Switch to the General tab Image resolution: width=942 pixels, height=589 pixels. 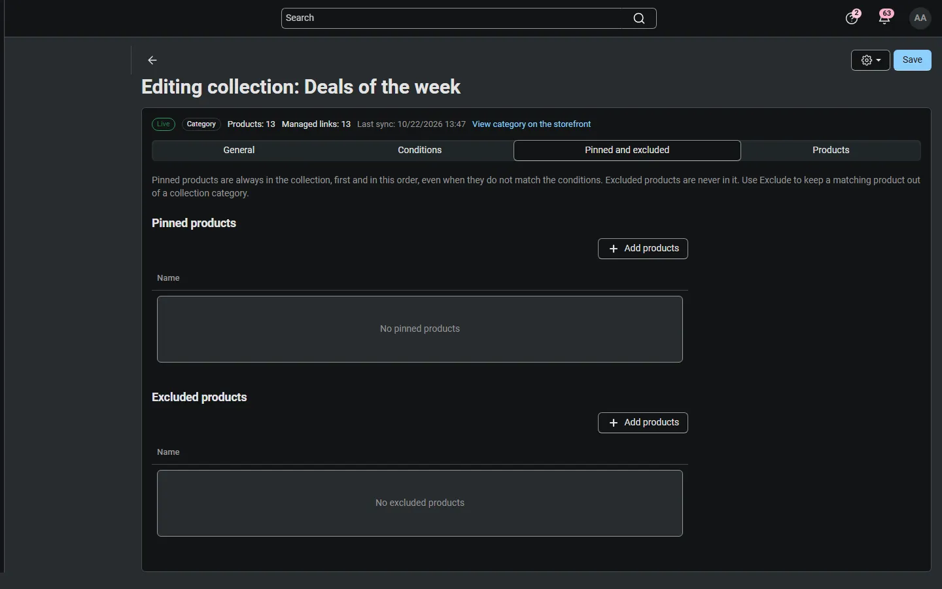(239, 151)
